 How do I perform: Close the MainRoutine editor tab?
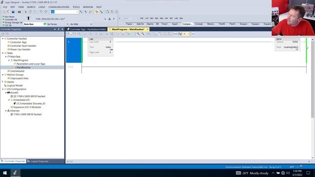coord(148,29)
